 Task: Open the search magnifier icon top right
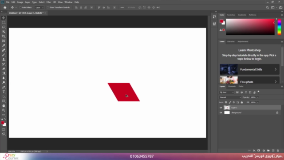tap(267, 8)
